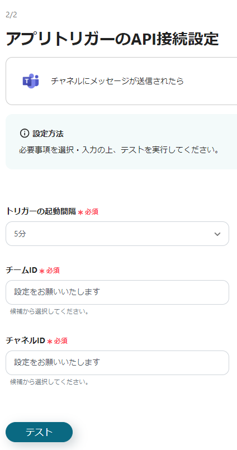Click the 候補から選択してください hint under チャネルID
The height and width of the screenshot is (450, 237).
pos(49,382)
